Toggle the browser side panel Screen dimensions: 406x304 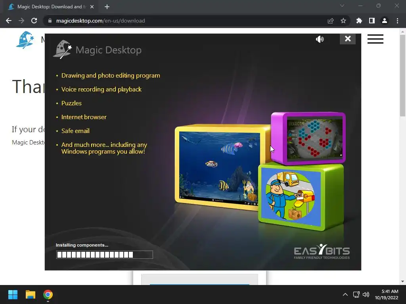pos(372,21)
